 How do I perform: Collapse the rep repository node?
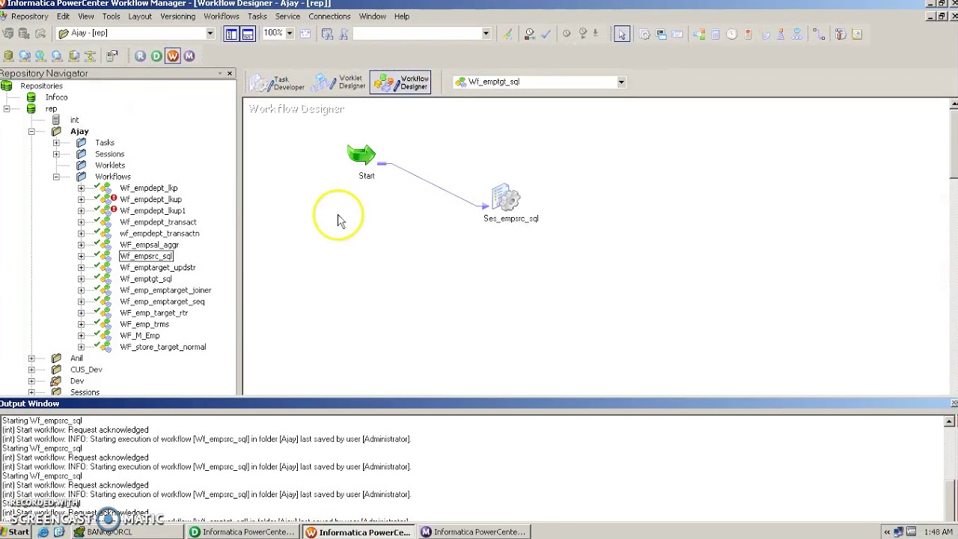point(7,109)
